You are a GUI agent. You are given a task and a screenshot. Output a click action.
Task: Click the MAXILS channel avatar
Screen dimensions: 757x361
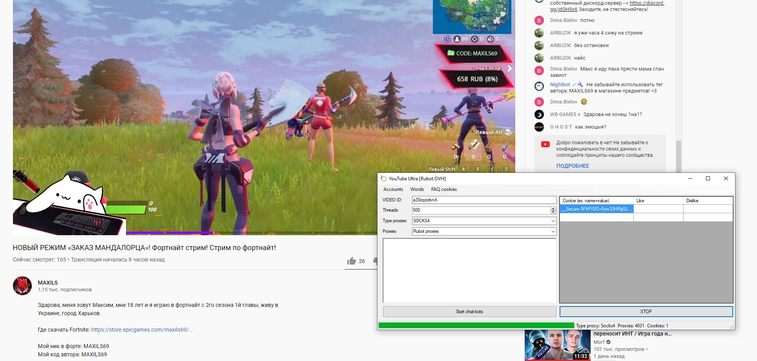point(22,286)
